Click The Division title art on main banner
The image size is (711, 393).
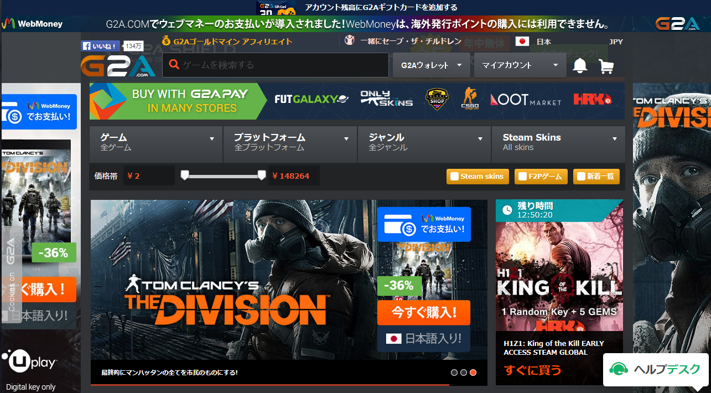click(x=227, y=299)
